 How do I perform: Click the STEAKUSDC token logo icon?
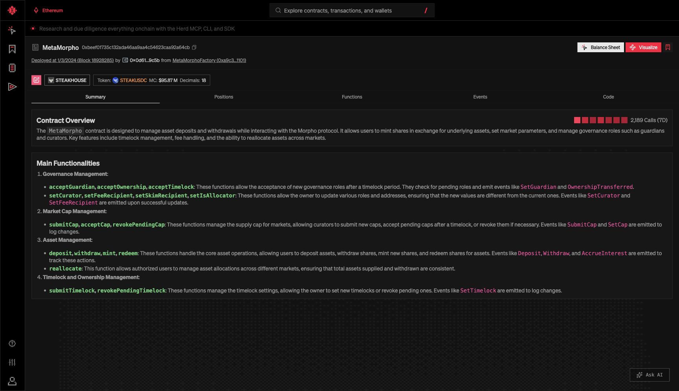tap(116, 80)
